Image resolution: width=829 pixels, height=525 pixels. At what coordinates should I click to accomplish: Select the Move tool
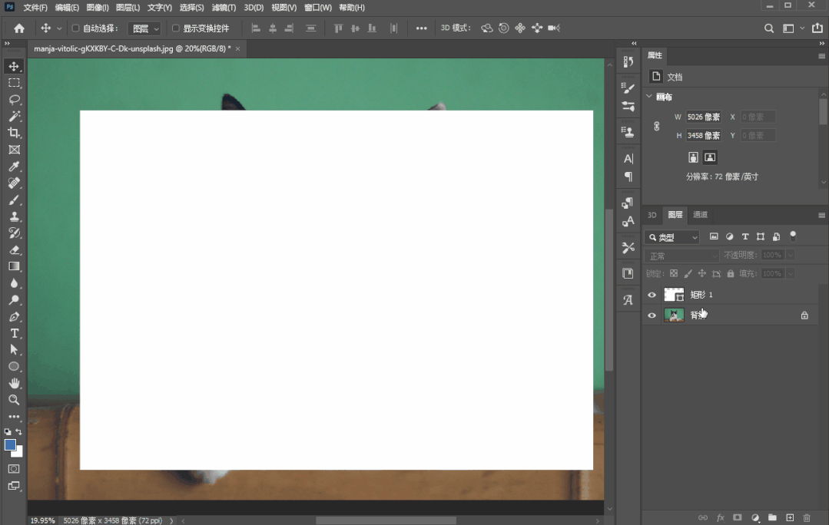(x=15, y=66)
